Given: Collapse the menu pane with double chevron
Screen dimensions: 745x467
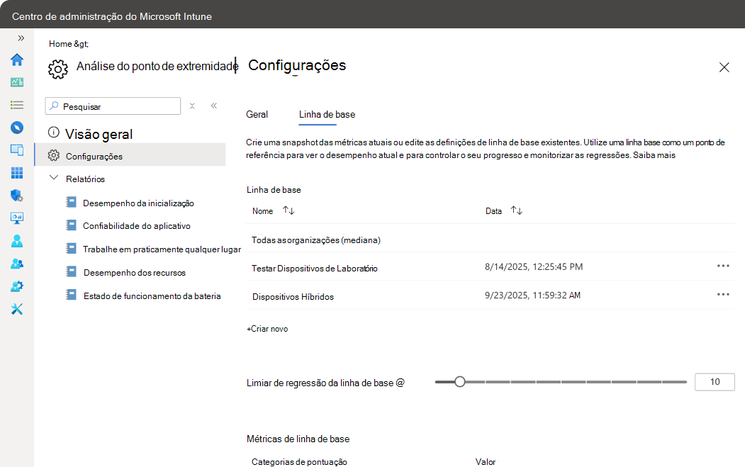Looking at the screenshot, I should [214, 106].
